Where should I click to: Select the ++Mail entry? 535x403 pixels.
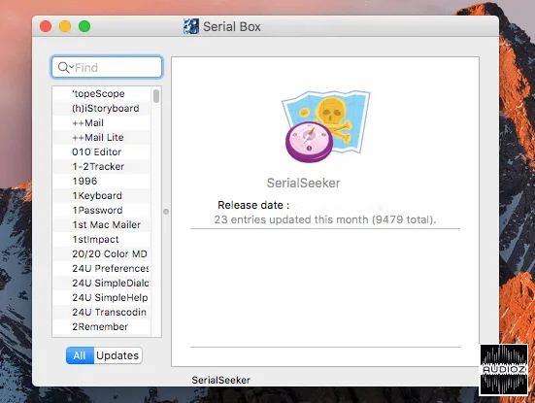102,123
